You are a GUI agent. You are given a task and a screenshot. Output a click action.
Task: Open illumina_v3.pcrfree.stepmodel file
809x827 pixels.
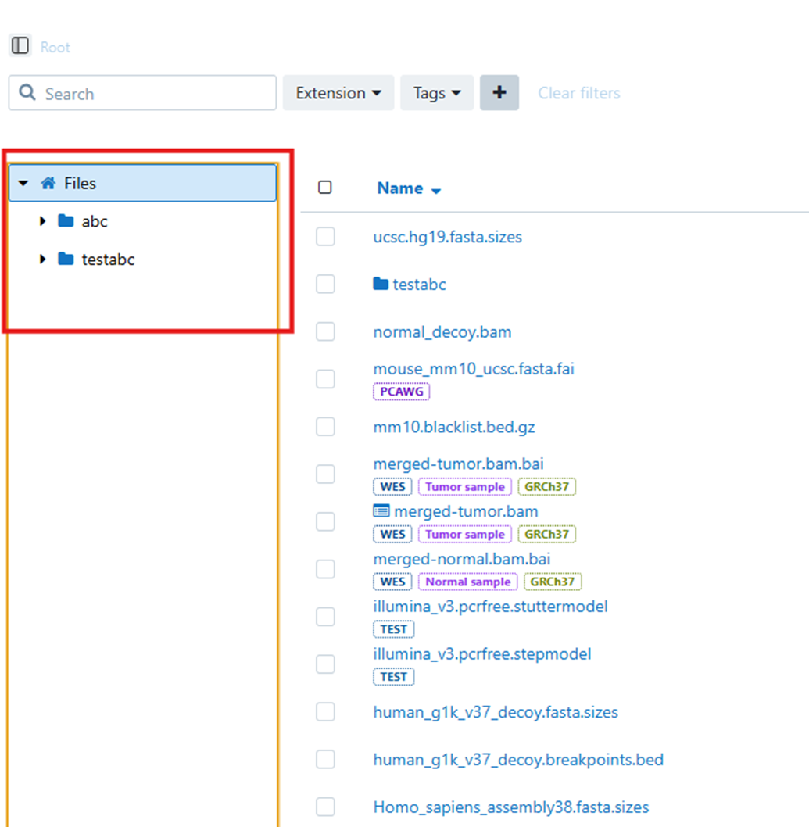point(482,654)
